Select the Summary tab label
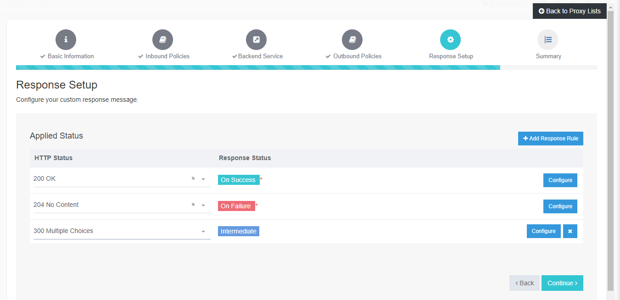The image size is (620, 300). [548, 56]
